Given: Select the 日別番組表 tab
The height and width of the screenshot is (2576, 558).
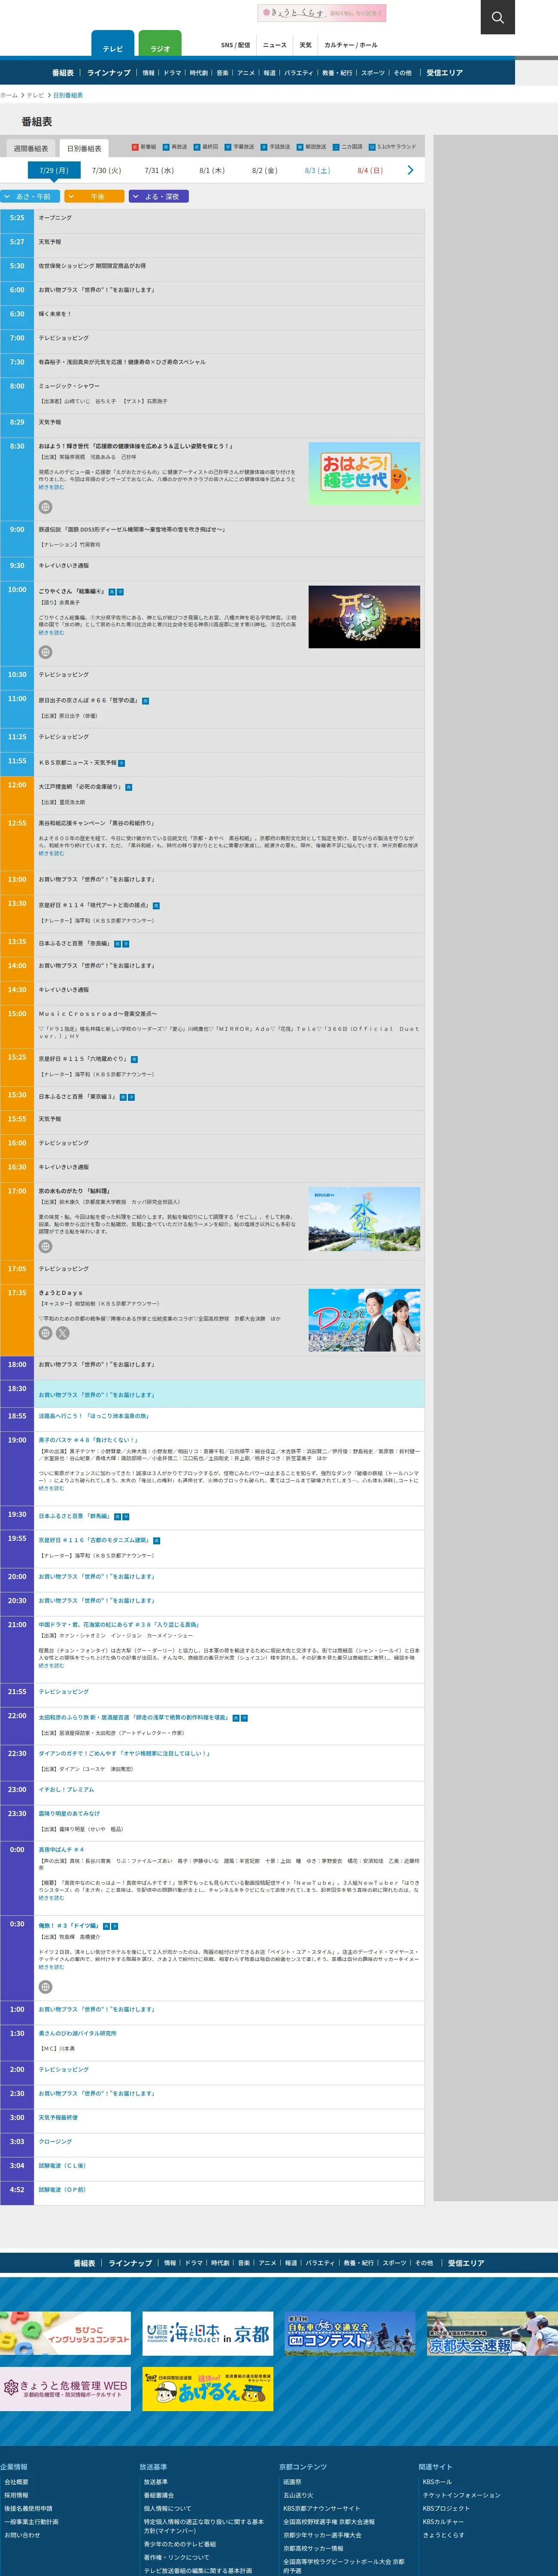Looking at the screenshot, I should pyautogui.click(x=84, y=149).
